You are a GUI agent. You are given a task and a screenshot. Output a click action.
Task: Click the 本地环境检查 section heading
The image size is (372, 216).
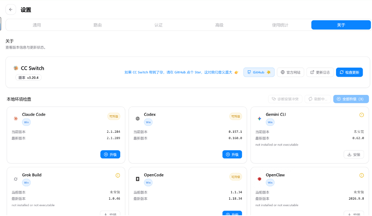pos(19,99)
